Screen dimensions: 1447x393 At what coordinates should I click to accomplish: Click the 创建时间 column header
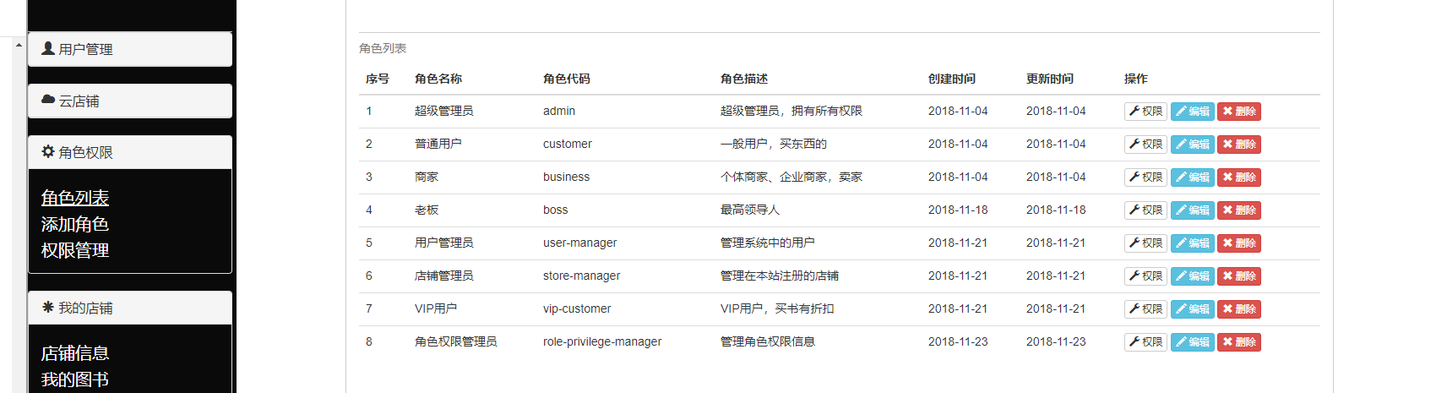point(952,79)
